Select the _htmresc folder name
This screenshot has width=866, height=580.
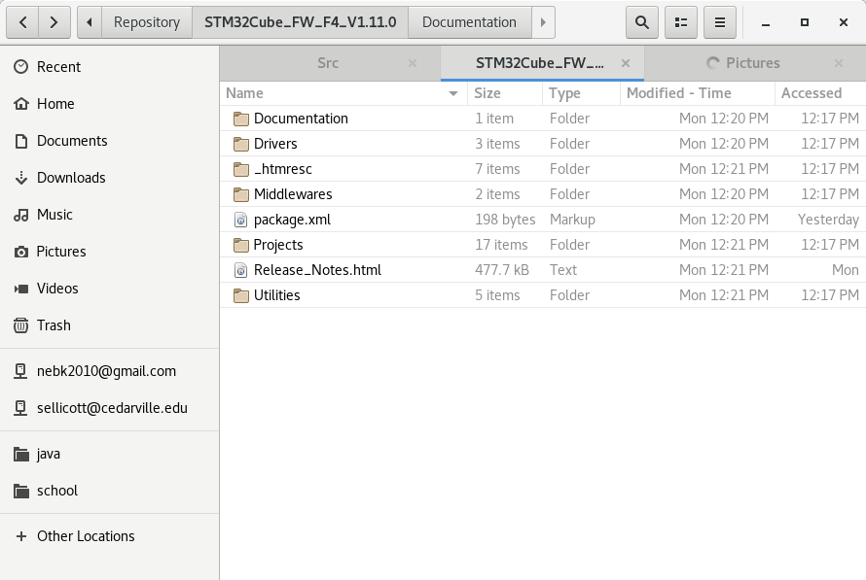pos(283,169)
